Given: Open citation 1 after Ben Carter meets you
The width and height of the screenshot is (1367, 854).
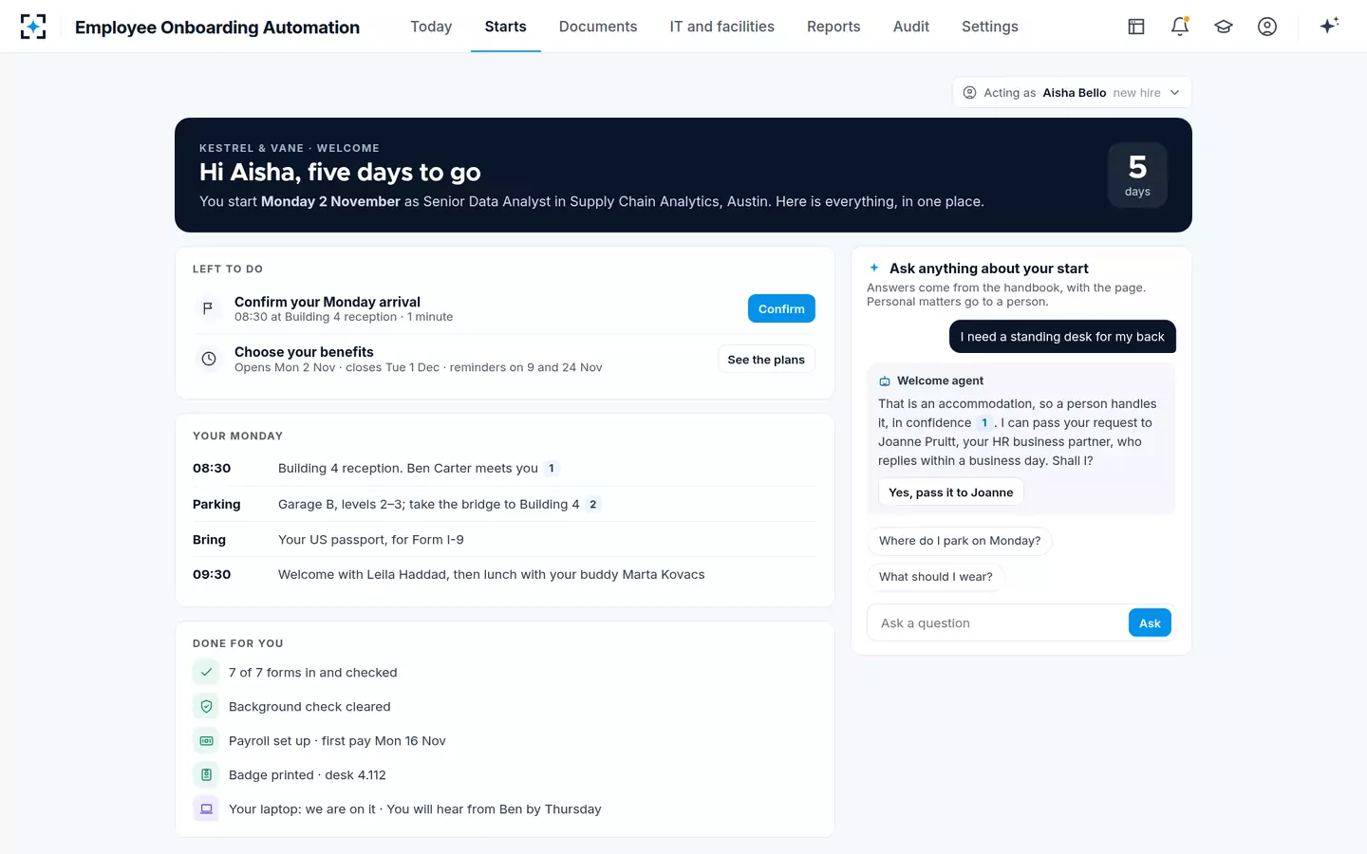Looking at the screenshot, I should (552, 469).
